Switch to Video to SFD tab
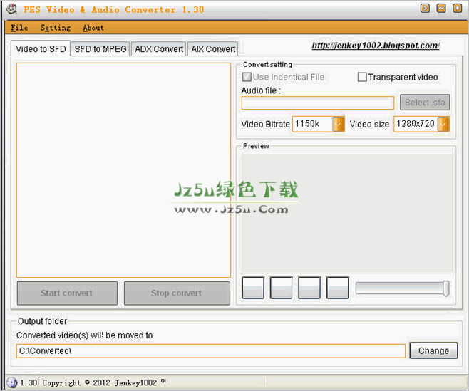 coord(41,48)
